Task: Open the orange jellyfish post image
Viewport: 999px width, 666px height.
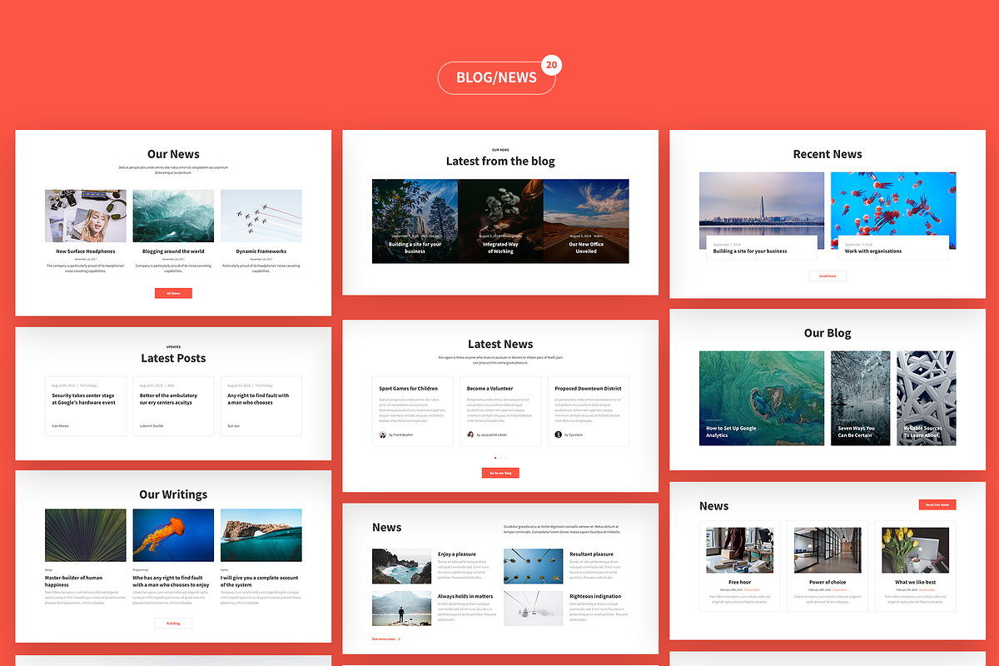Action: (x=173, y=534)
